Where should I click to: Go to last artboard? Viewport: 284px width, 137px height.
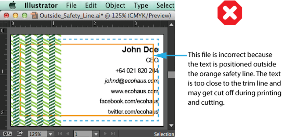pos(113,134)
